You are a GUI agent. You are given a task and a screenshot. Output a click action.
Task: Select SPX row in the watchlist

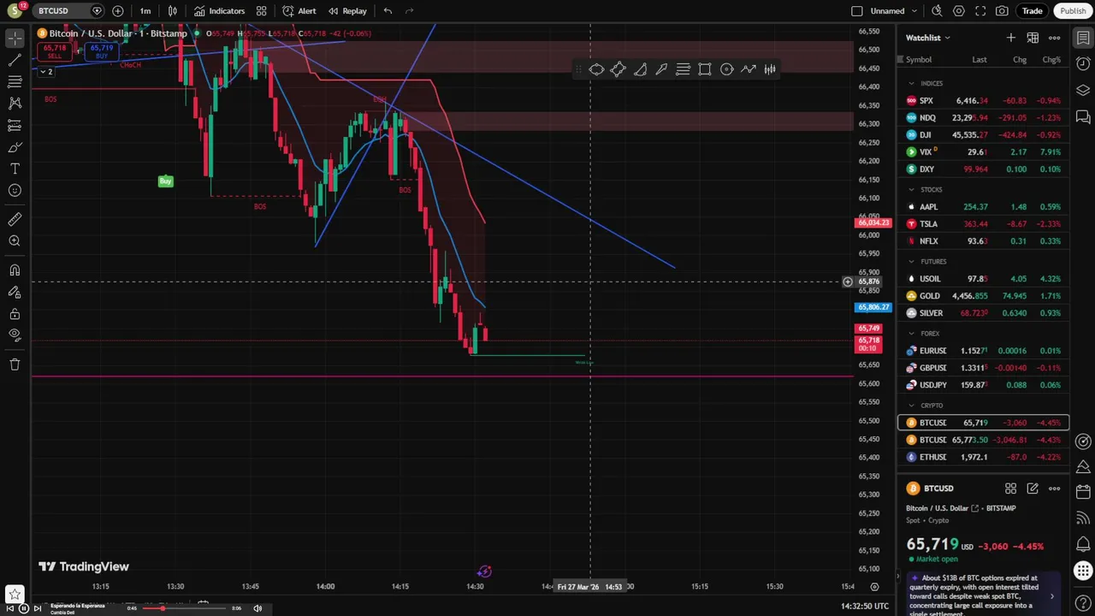(x=983, y=101)
